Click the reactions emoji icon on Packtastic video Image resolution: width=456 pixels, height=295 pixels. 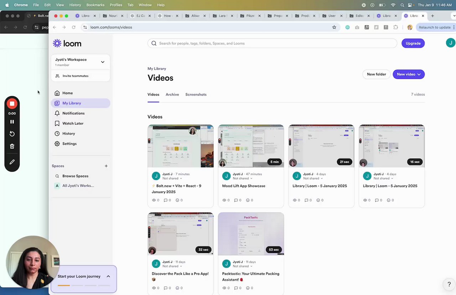click(248, 288)
